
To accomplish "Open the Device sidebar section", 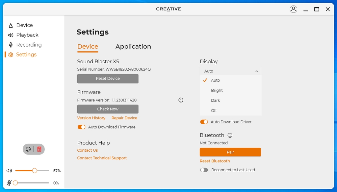I will click(21, 25).
